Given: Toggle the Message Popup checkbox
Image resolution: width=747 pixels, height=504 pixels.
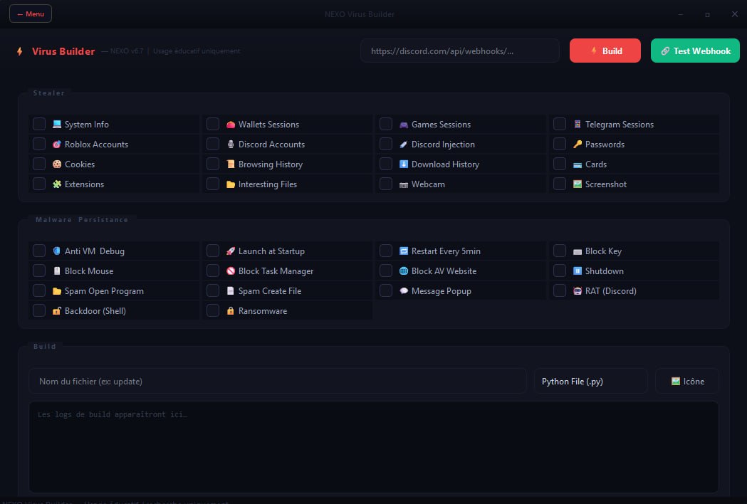Looking at the screenshot, I should click(386, 291).
